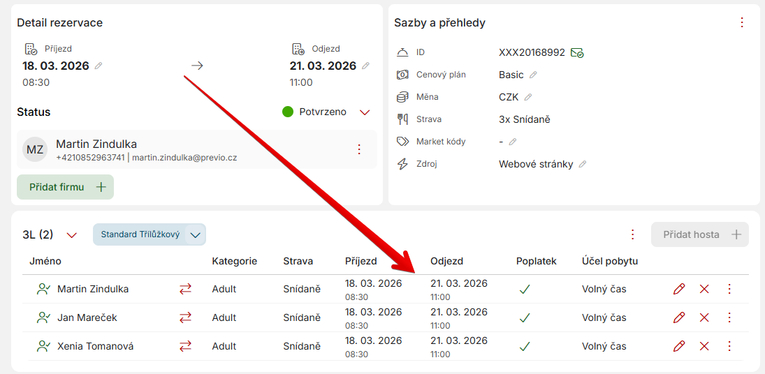This screenshot has width=765, height=374.
Task: Open Martin Zindulka contact options menu
Action: (x=359, y=149)
